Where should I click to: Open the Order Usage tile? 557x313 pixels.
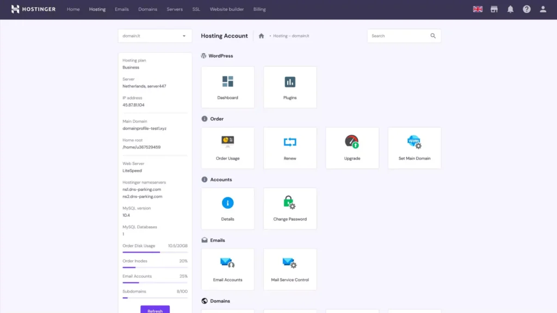tap(228, 148)
